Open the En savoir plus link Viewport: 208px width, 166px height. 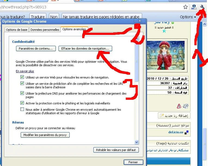[25, 71]
